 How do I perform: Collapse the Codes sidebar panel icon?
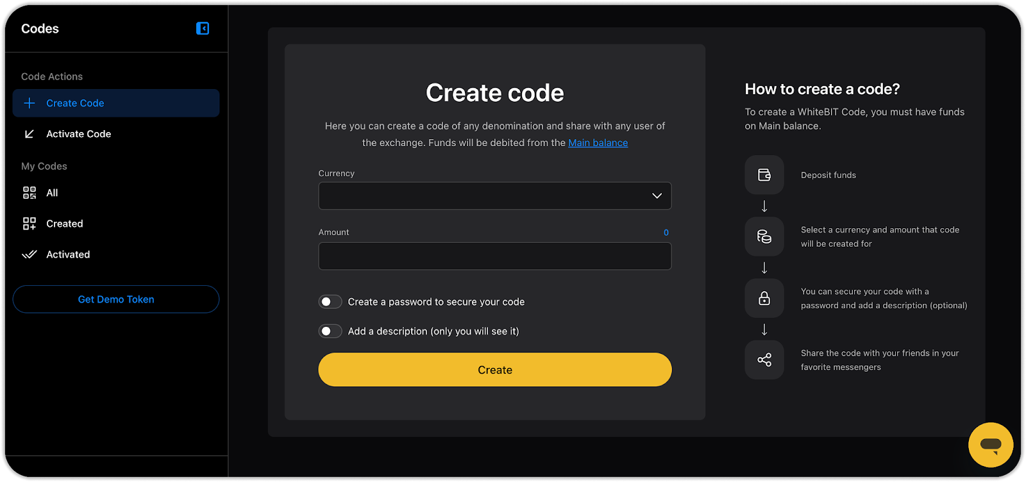203,28
